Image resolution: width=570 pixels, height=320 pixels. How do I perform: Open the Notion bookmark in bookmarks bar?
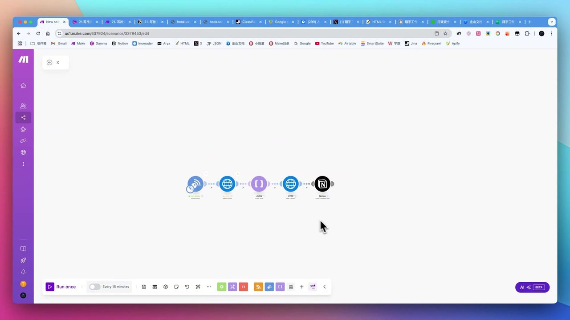[120, 44]
